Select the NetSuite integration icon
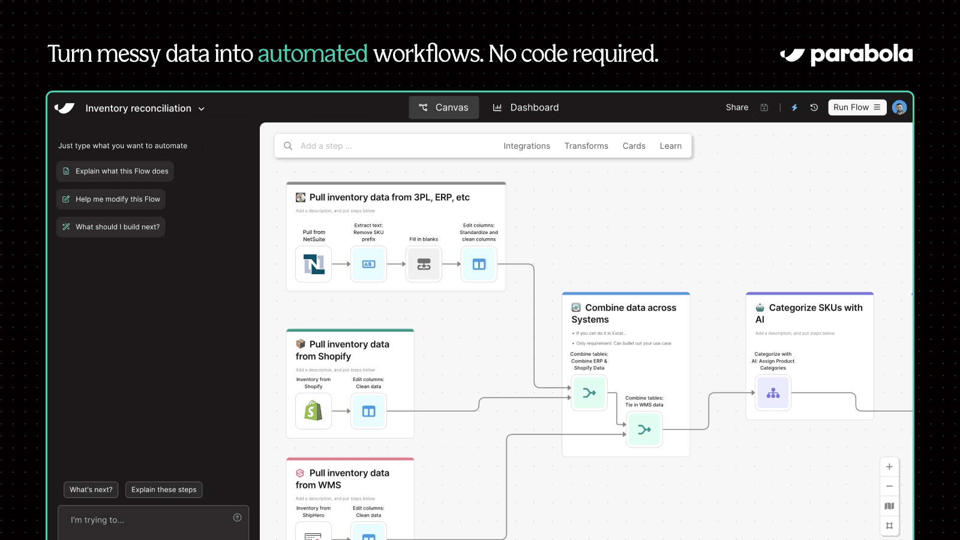Screen dimensions: 960x540 (313, 264)
